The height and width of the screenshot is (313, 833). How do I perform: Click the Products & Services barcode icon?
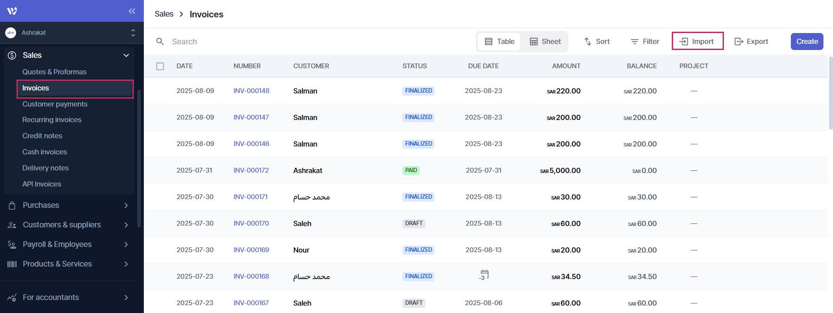coord(12,264)
